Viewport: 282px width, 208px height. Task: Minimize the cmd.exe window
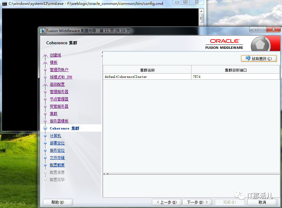pyautogui.click(x=177, y=2)
